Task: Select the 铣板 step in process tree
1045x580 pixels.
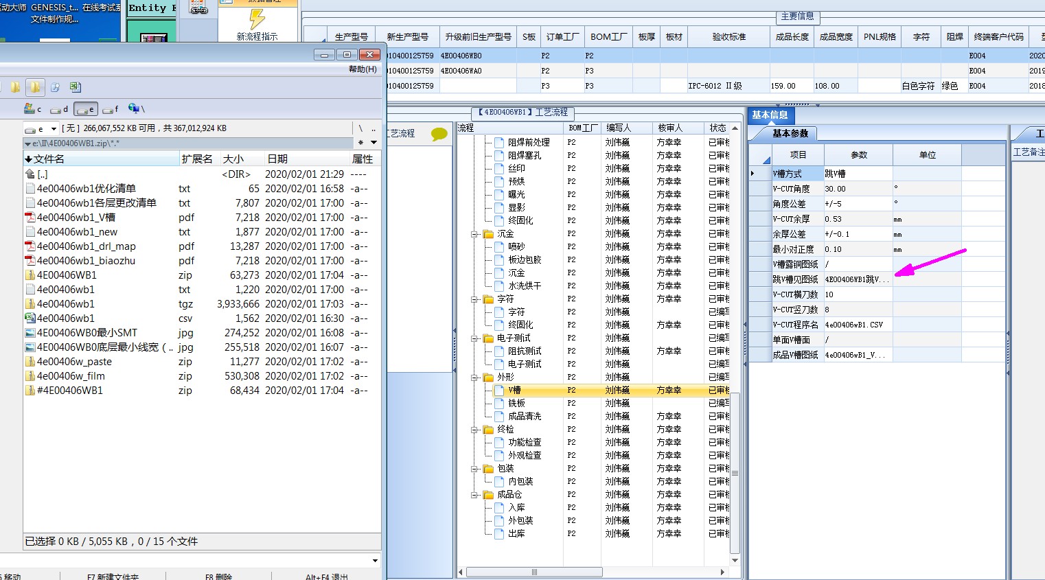Action: coord(516,404)
